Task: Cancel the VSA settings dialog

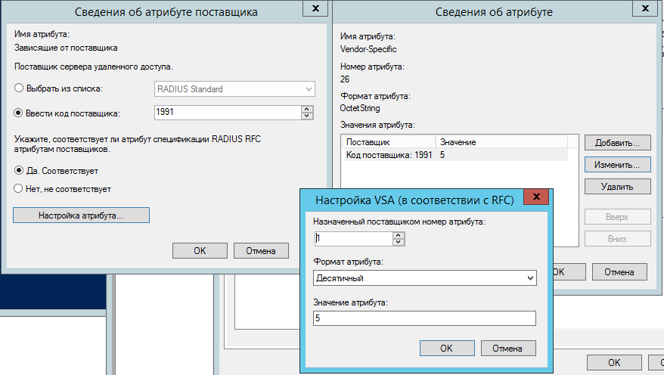Action: tap(507, 348)
